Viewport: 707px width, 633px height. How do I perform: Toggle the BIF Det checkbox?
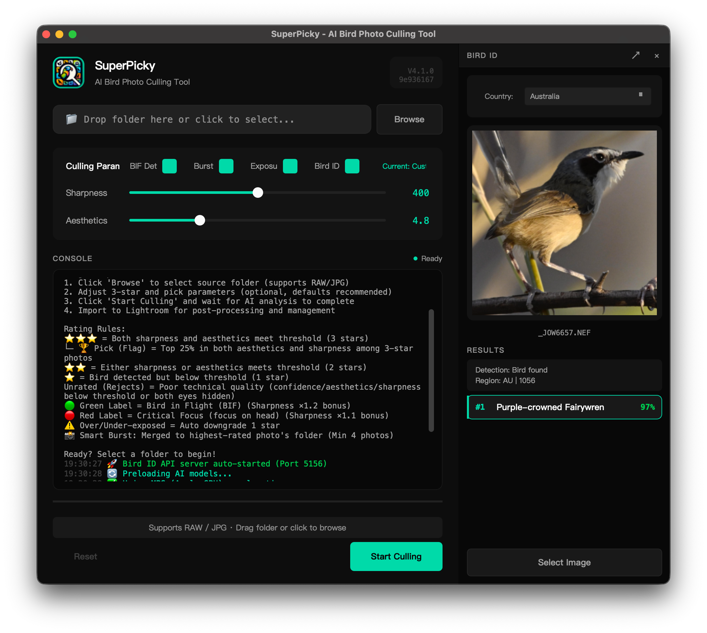[x=169, y=166]
